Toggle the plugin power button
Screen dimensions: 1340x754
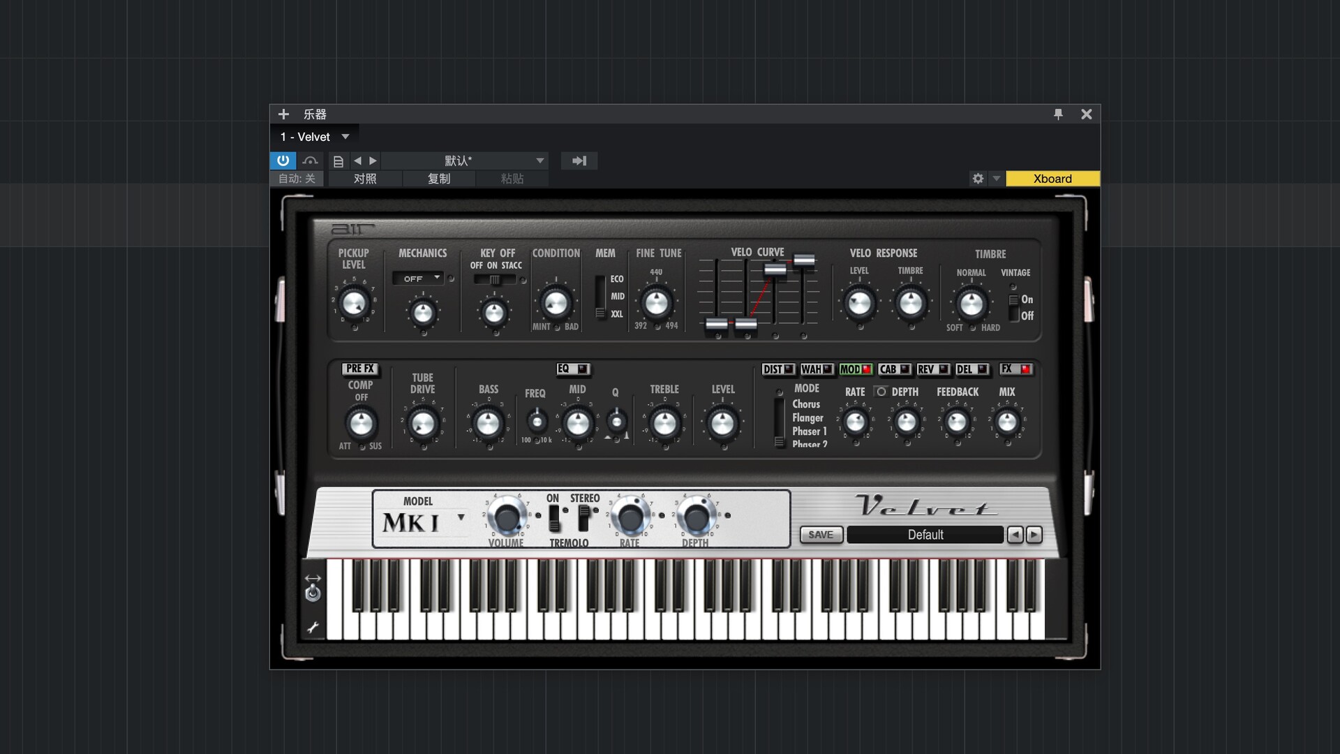(x=283, y=161)
